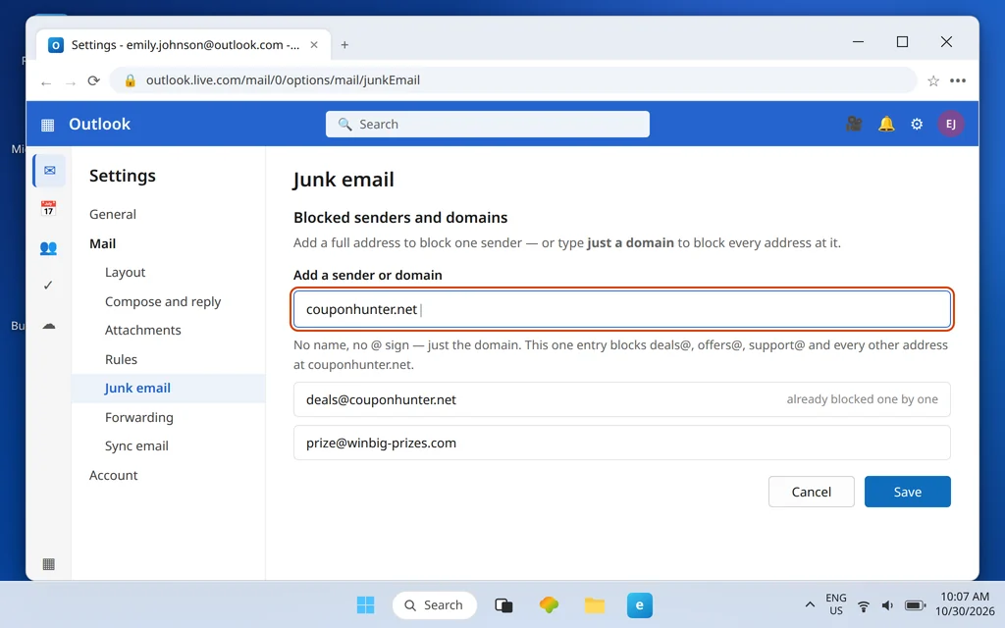Open a new browser tab
Viewport: 1005px width, 628px height.
[x=344, y=45]
